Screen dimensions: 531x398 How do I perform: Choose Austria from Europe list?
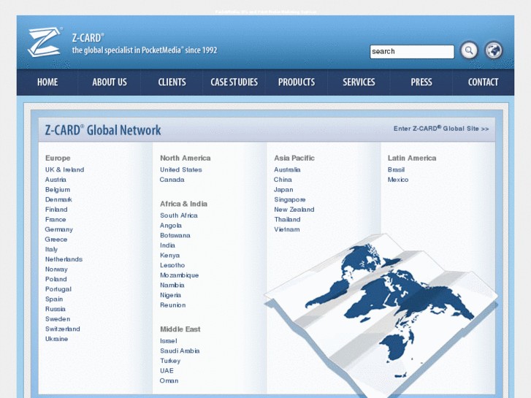[x=56, y=180]
